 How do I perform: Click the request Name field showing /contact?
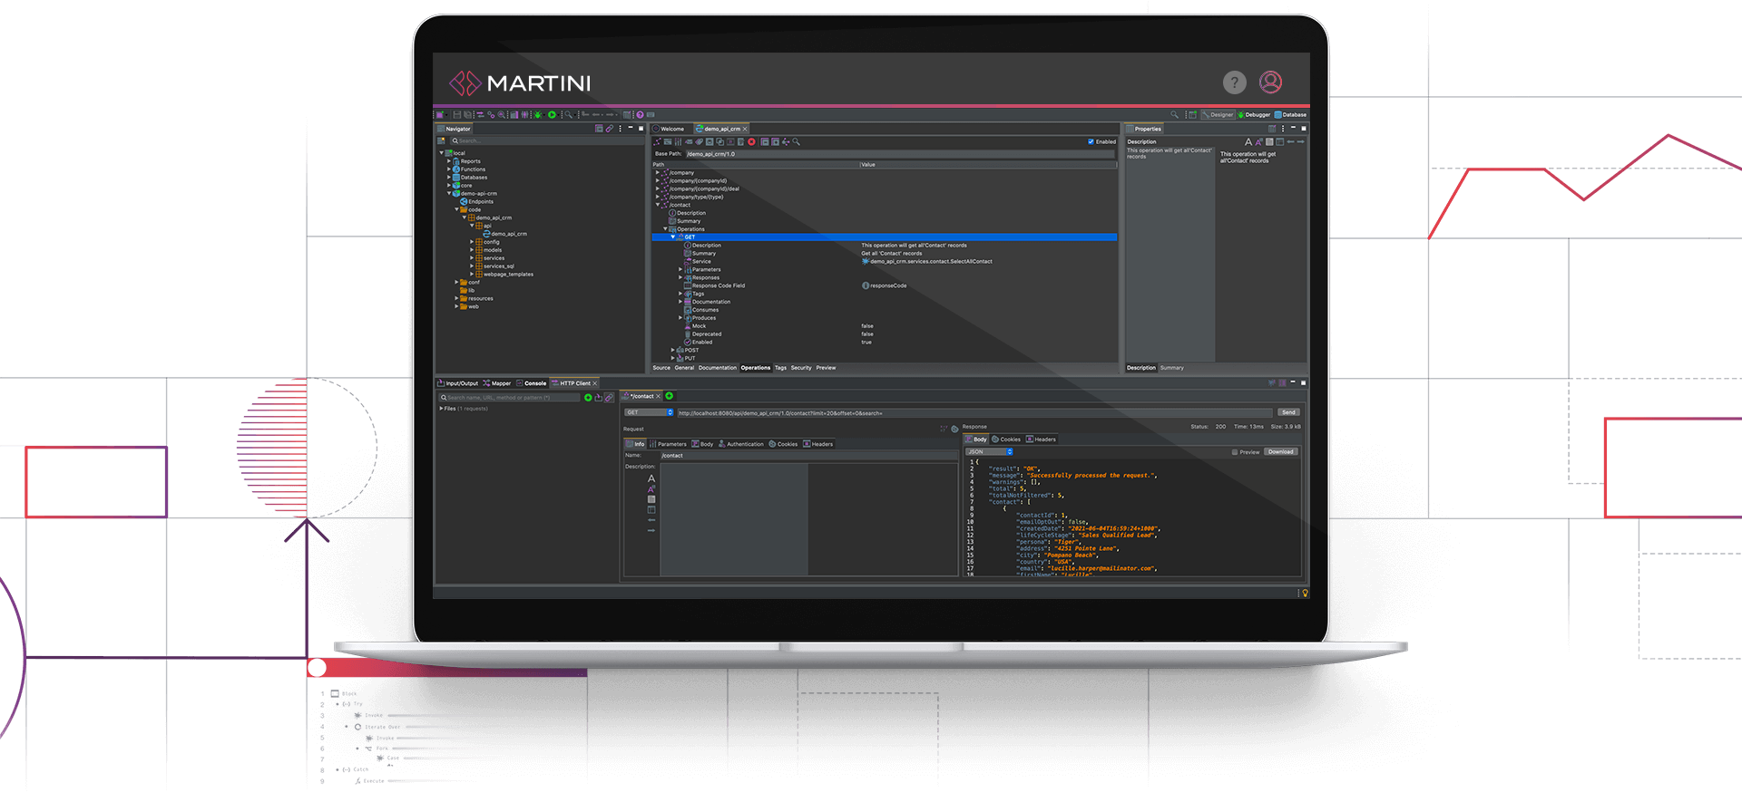pos(807,456)
